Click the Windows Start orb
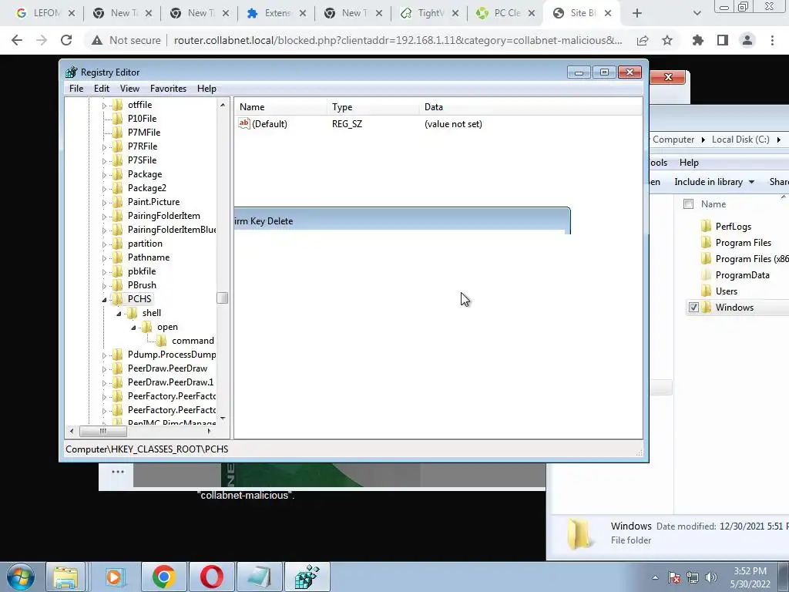Image resolution: width=789 pixels, height=592 pixels. pyautogui.click(x=21, y=577)
